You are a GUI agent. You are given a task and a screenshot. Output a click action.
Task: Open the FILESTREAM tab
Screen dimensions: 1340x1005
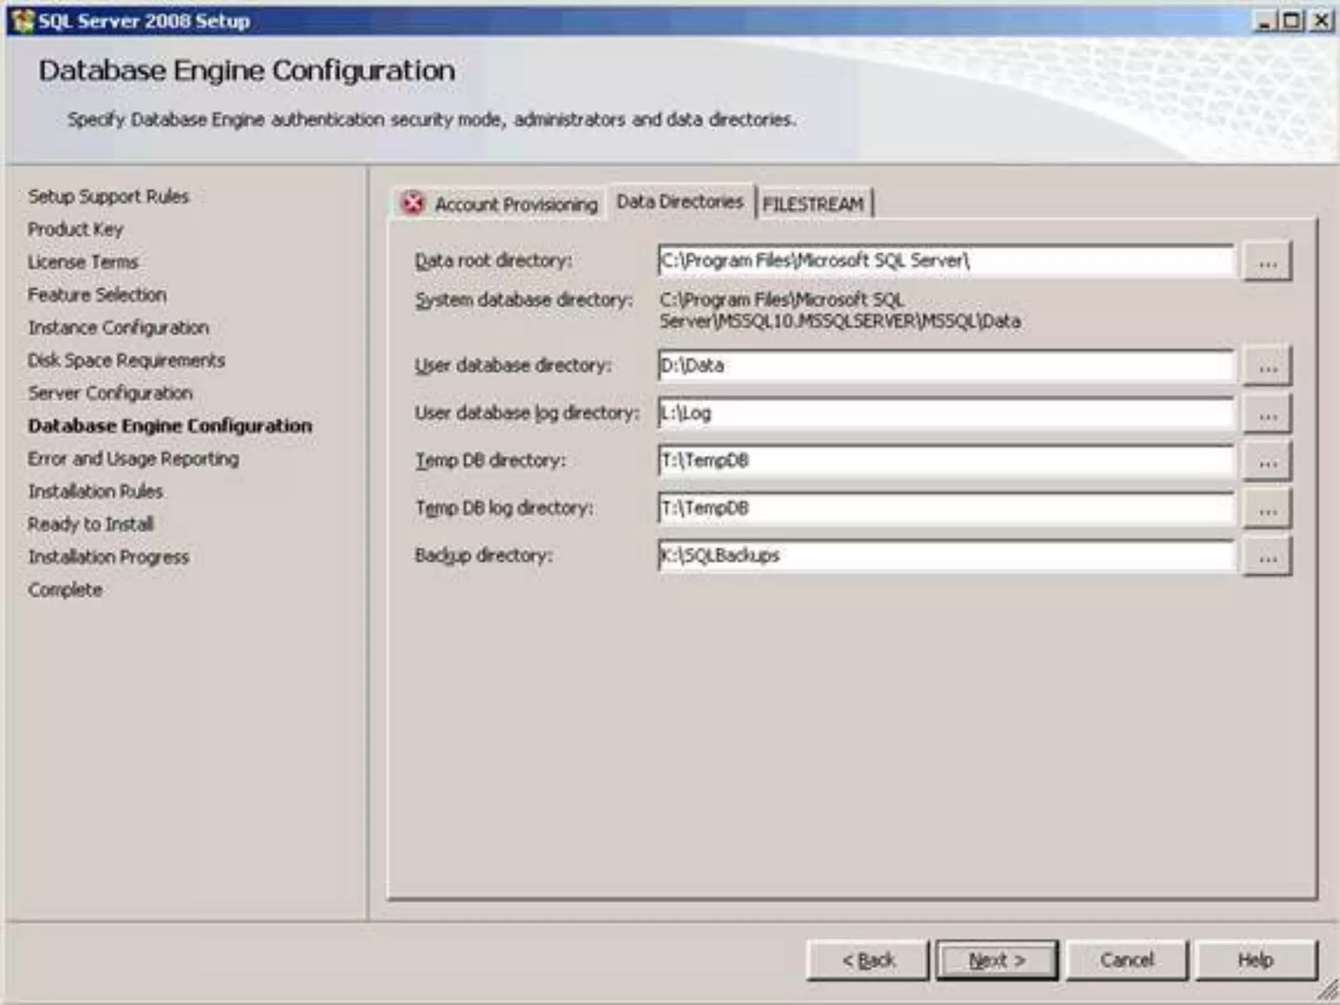813,205
